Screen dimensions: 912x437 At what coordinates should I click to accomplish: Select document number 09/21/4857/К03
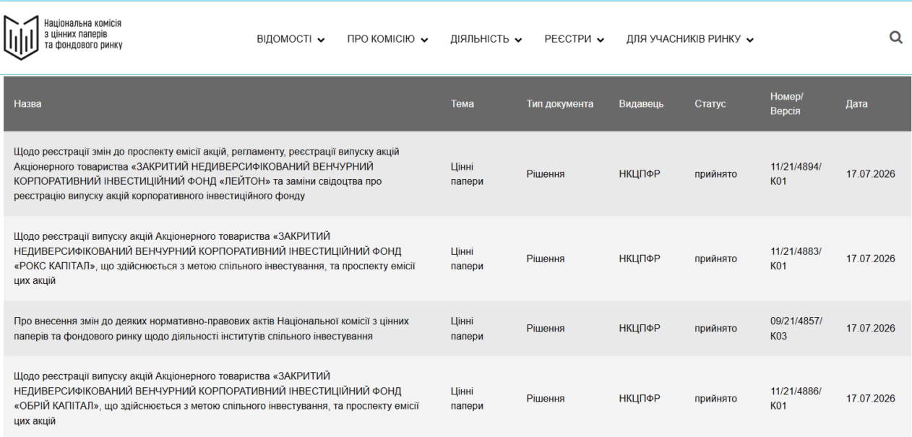click(x=792, y=328)
